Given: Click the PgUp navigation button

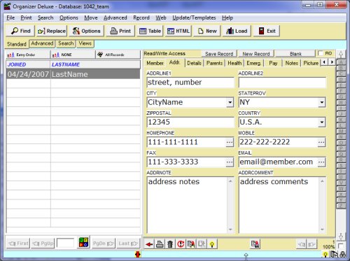Looking at the screenshot, I should [43, 244].
